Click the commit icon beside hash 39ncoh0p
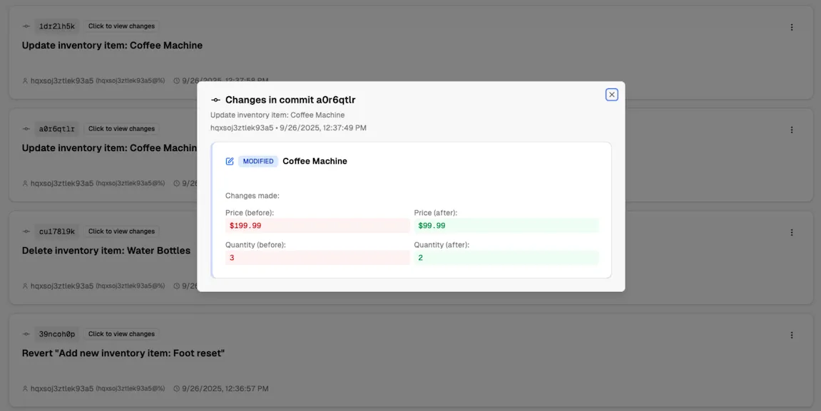The height and width of the screenshot is (411, 821). click(26, 333)
